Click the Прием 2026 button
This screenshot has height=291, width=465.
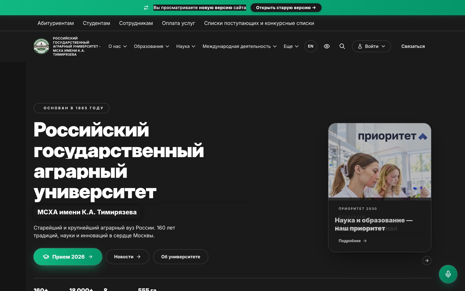[x=68, y=257]
